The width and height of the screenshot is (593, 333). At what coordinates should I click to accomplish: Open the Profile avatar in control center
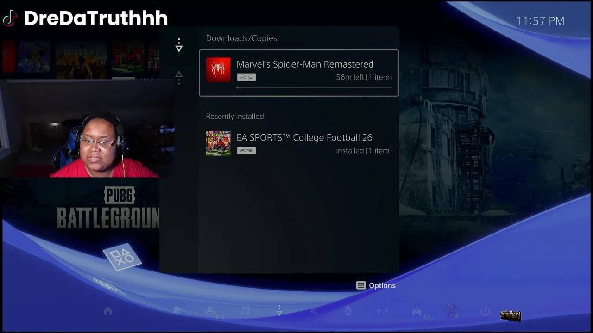(451, 311)
